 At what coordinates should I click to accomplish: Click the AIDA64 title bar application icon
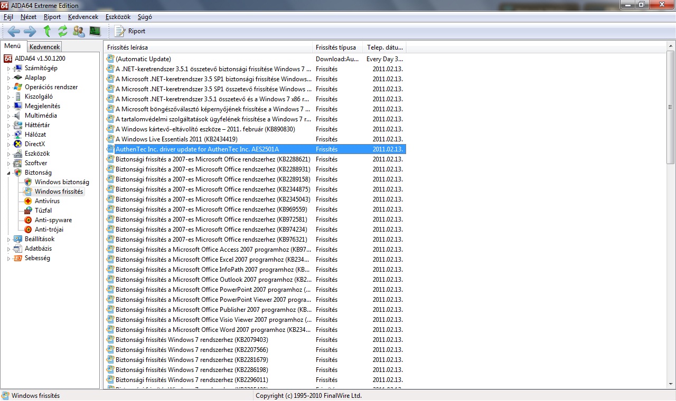5,5
